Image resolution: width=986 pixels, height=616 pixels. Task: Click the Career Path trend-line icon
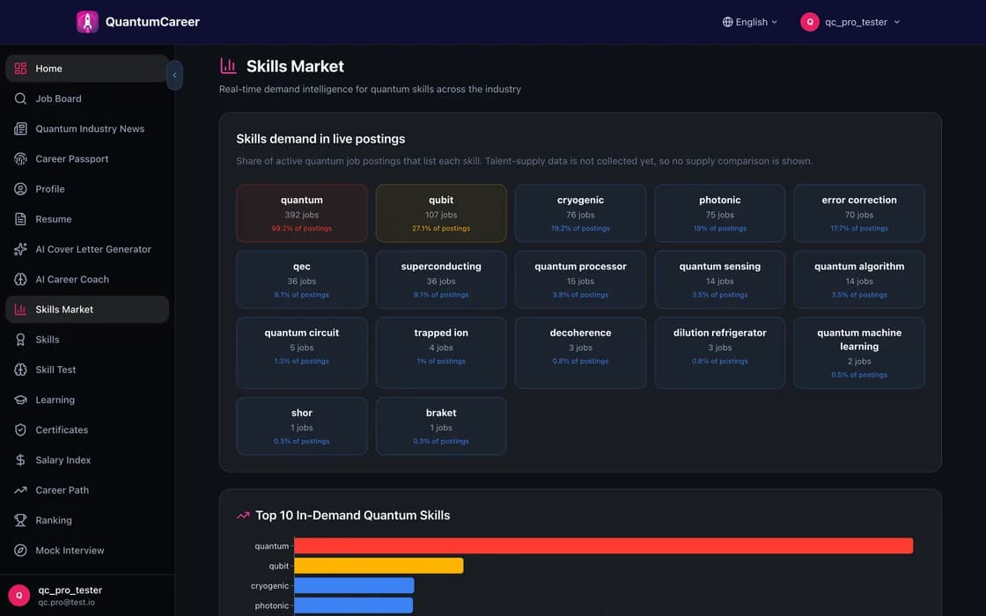(x=21, y=491)
